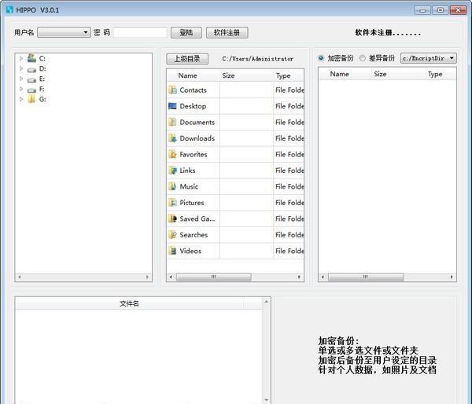The height and width of the screenshot is (404, 472).
Task: Click the "Videos" folder name
Action: click(x=190, y=251)
